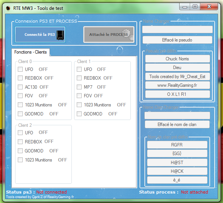The image size is (223, 203).
Task: Click the app icon in the title bar
Action: (8, 8)
